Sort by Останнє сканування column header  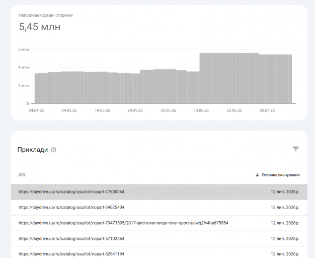280,175
